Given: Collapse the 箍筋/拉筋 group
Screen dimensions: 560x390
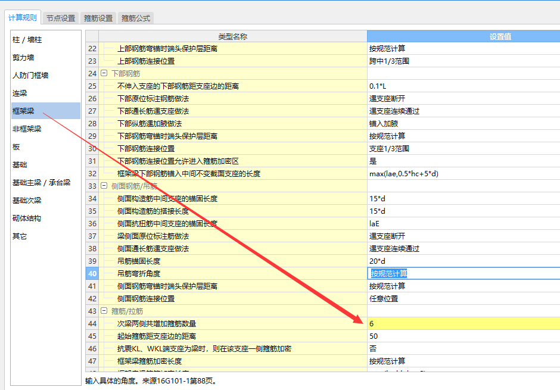Looking at the screenshot, I should point(104,311).
